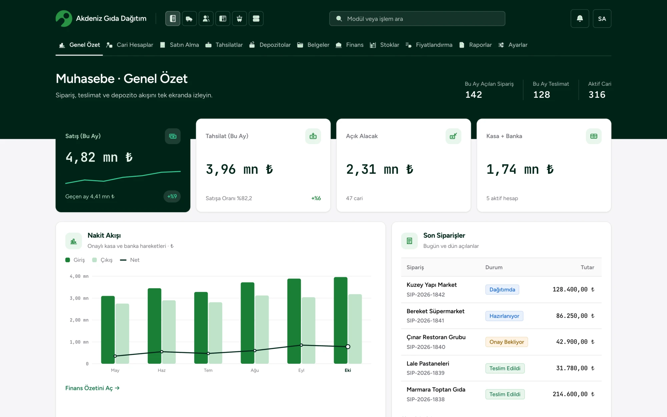Click the 'Hazırlanıyor' status badge

click(x=504, y=316)
